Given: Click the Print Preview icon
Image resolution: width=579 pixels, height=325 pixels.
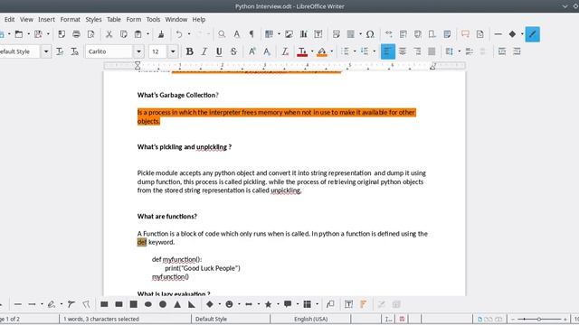Looking at the screenshot, I should click(x=90, y=34).
